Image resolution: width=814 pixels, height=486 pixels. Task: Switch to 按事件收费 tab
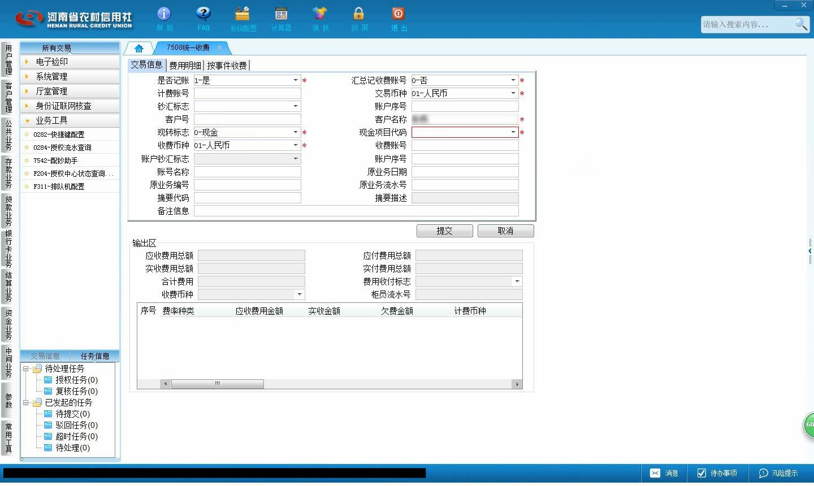click(227, 66)
